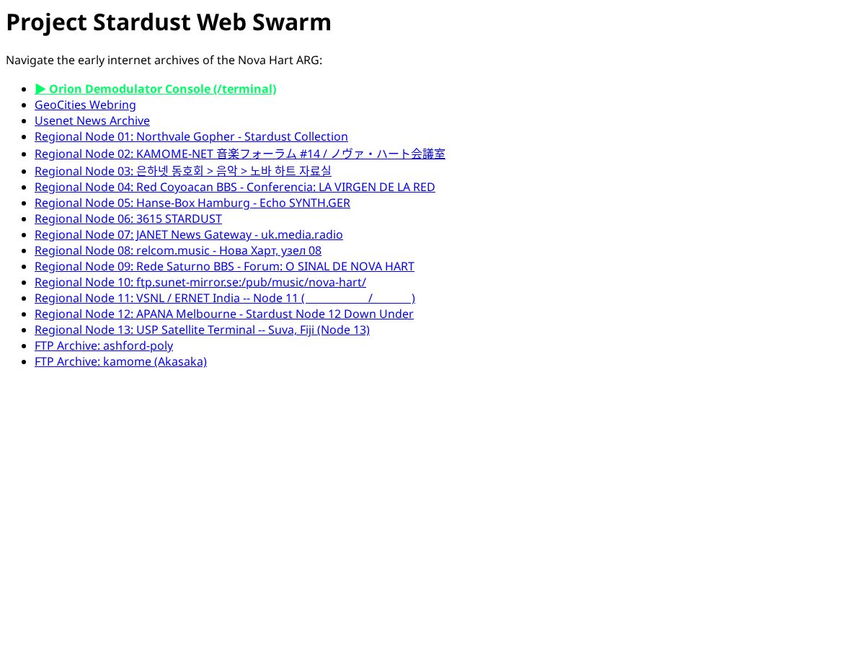Click the Project Stardust Web Swarm heading
The width and height of the screenshot is (865, 649).
tap(169, 22)
